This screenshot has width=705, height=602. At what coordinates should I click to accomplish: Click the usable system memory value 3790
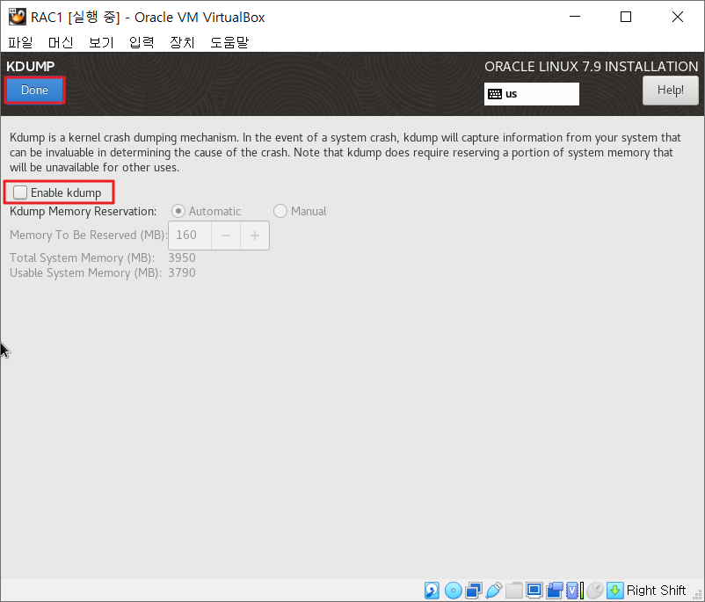[x=182, y=272]
